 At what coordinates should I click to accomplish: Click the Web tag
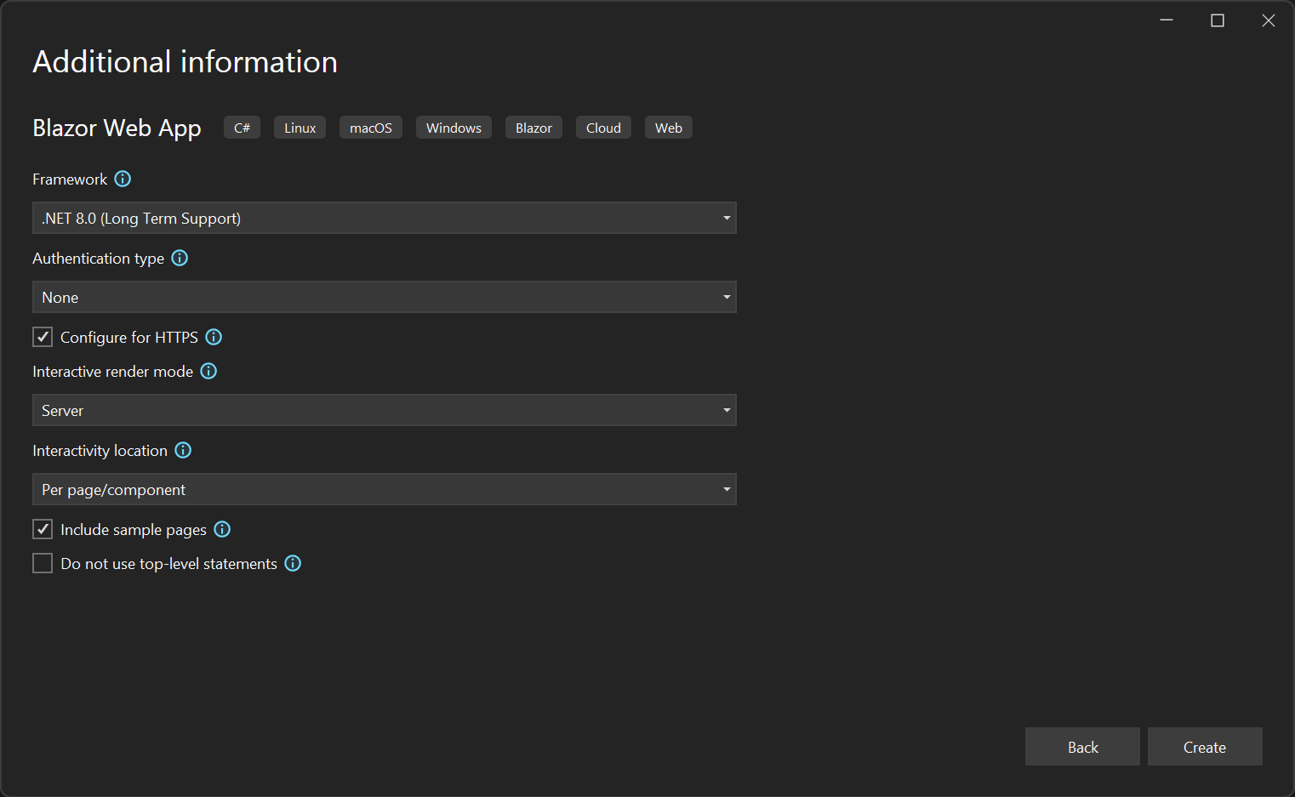(669, 128)
